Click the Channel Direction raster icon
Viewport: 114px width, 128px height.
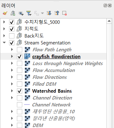coord(28,98)
